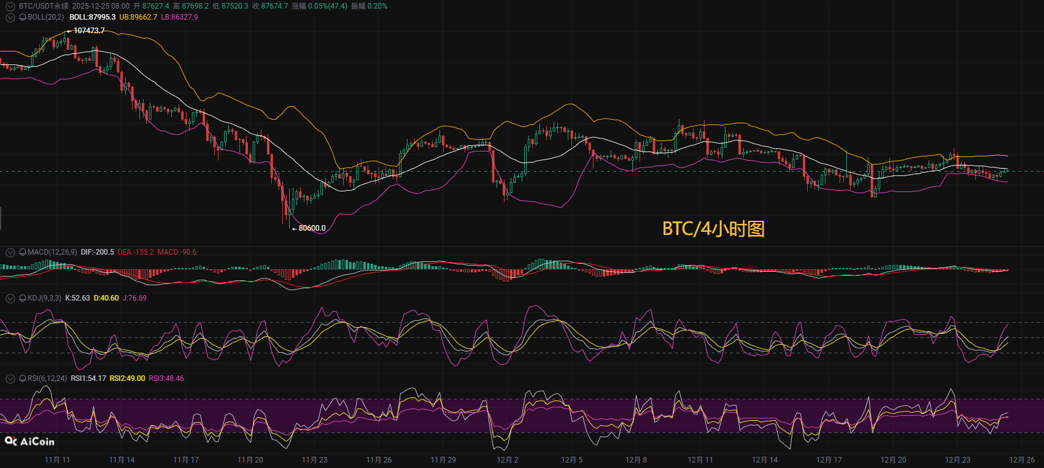Click the BOLL indicator alert bell
The width and height of the screenshot is (1044, 468).
23,17
